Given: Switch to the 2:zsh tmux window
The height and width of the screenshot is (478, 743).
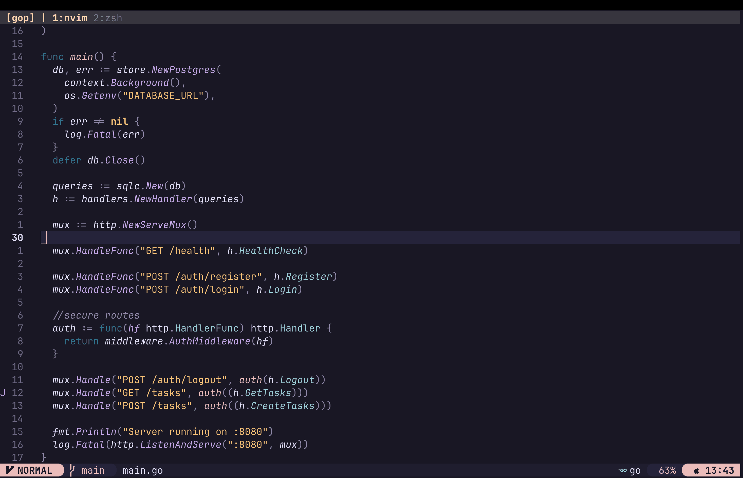Looking at the screenshot, I should 108,18.
